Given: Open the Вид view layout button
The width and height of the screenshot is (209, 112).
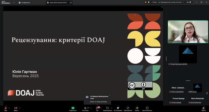Looking at the screenshot, I should 189,2.
